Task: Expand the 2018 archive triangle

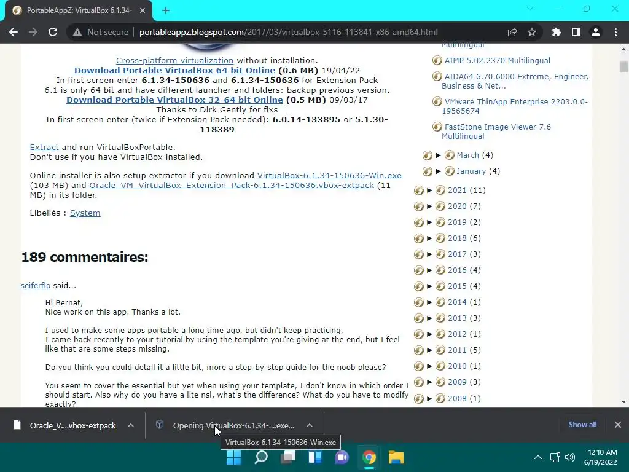Action: [x=429, y=238]
